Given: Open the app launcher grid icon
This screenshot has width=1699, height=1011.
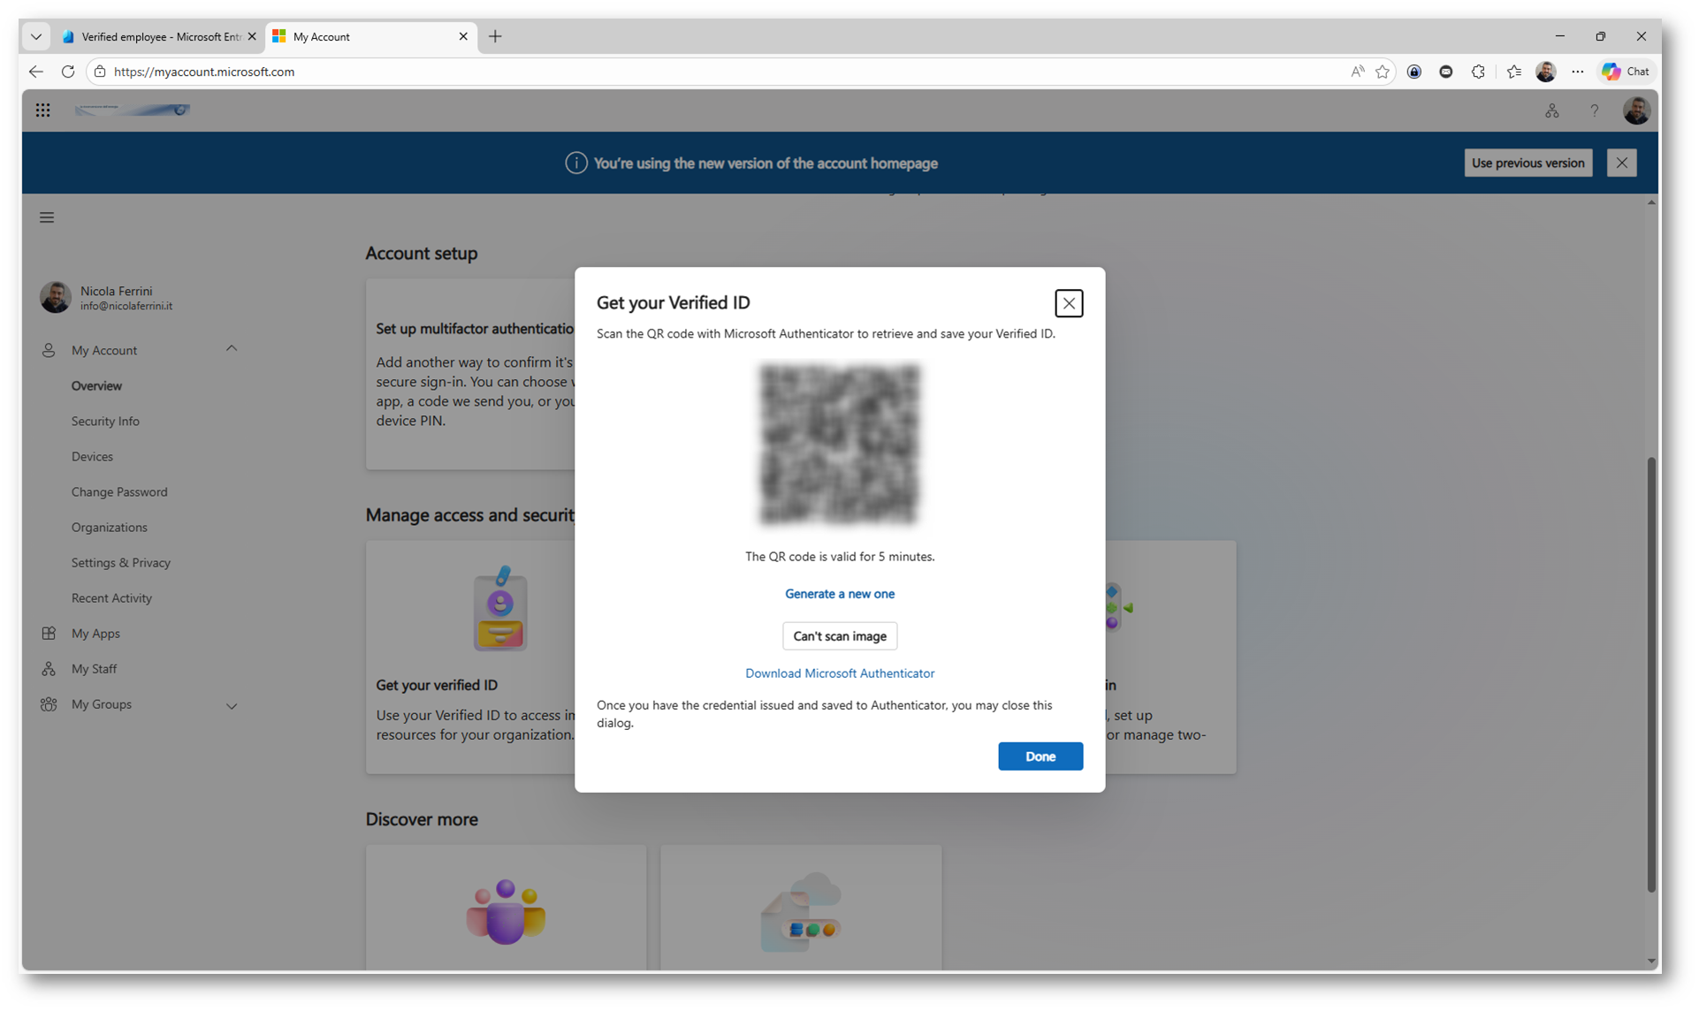Looking at the screenshot, I should 42,110.
